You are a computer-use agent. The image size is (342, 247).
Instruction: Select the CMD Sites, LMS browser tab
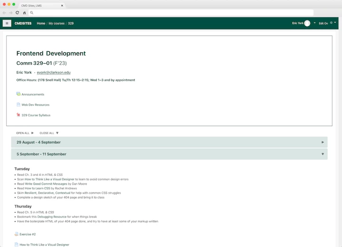[41, 6]
